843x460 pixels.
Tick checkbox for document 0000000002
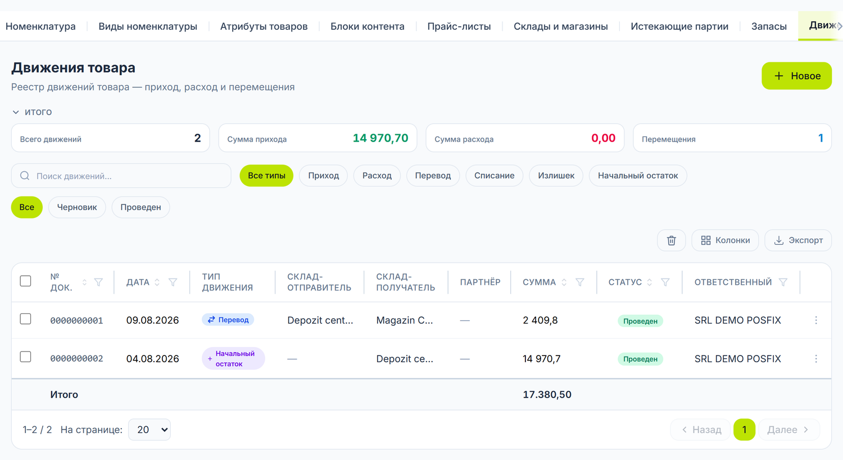tap(25, 357)
